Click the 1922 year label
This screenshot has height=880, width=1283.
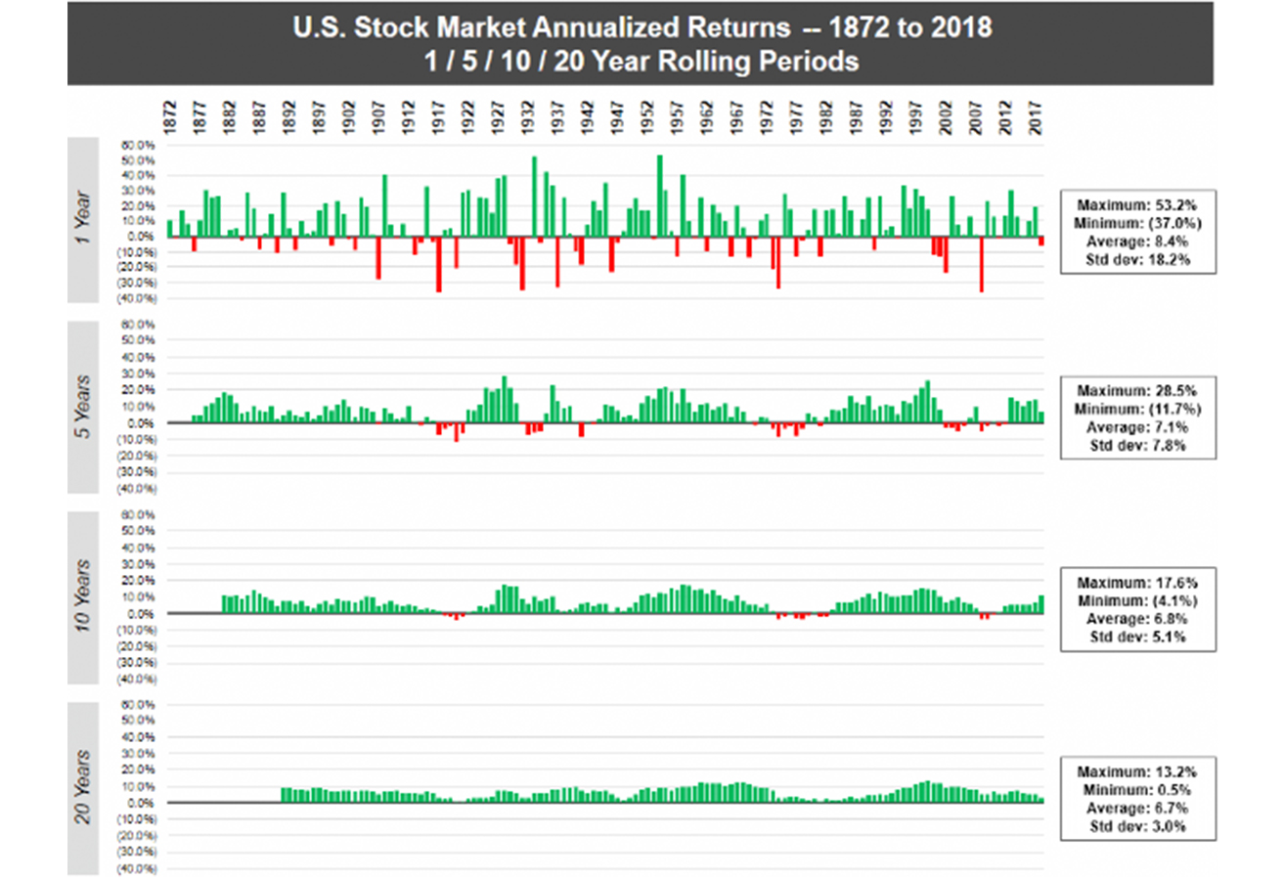tap(468, 116)
